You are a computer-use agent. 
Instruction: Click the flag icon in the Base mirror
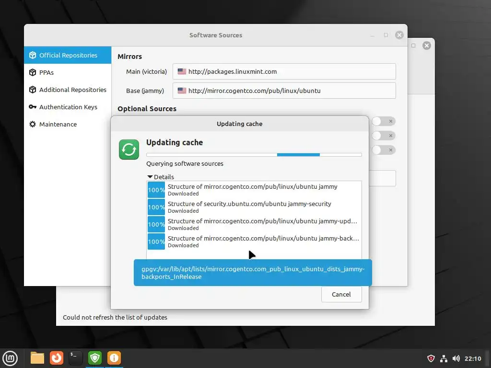pos(182,91)
